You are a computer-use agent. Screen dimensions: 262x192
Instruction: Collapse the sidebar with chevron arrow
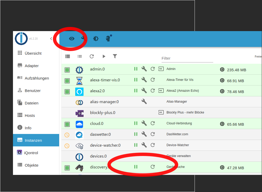(x=51, y=39)
